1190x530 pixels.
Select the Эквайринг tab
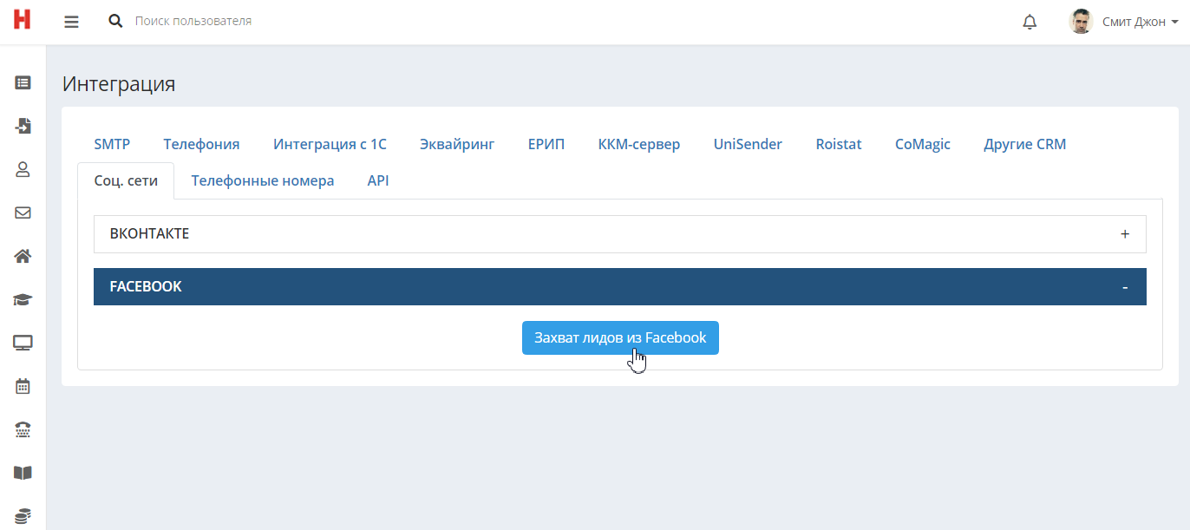457,144
